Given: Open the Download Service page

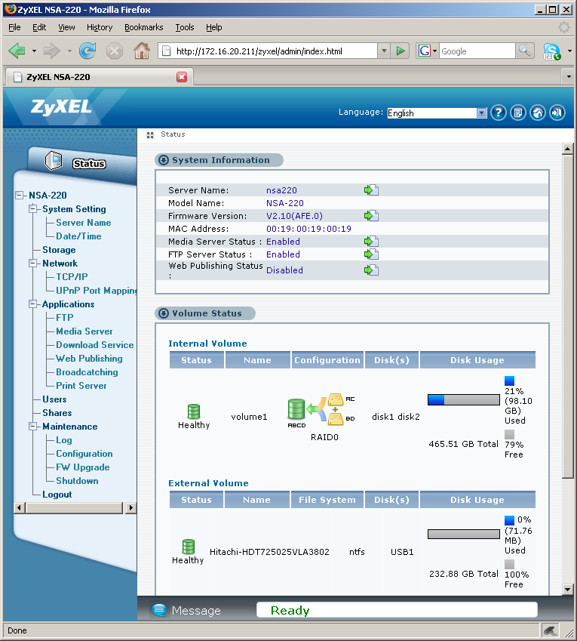Looking at the screenshot, I should tap(95, 344).
